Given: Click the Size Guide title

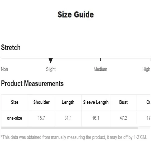Looking at the screenshot, I should tap(75, 15).
